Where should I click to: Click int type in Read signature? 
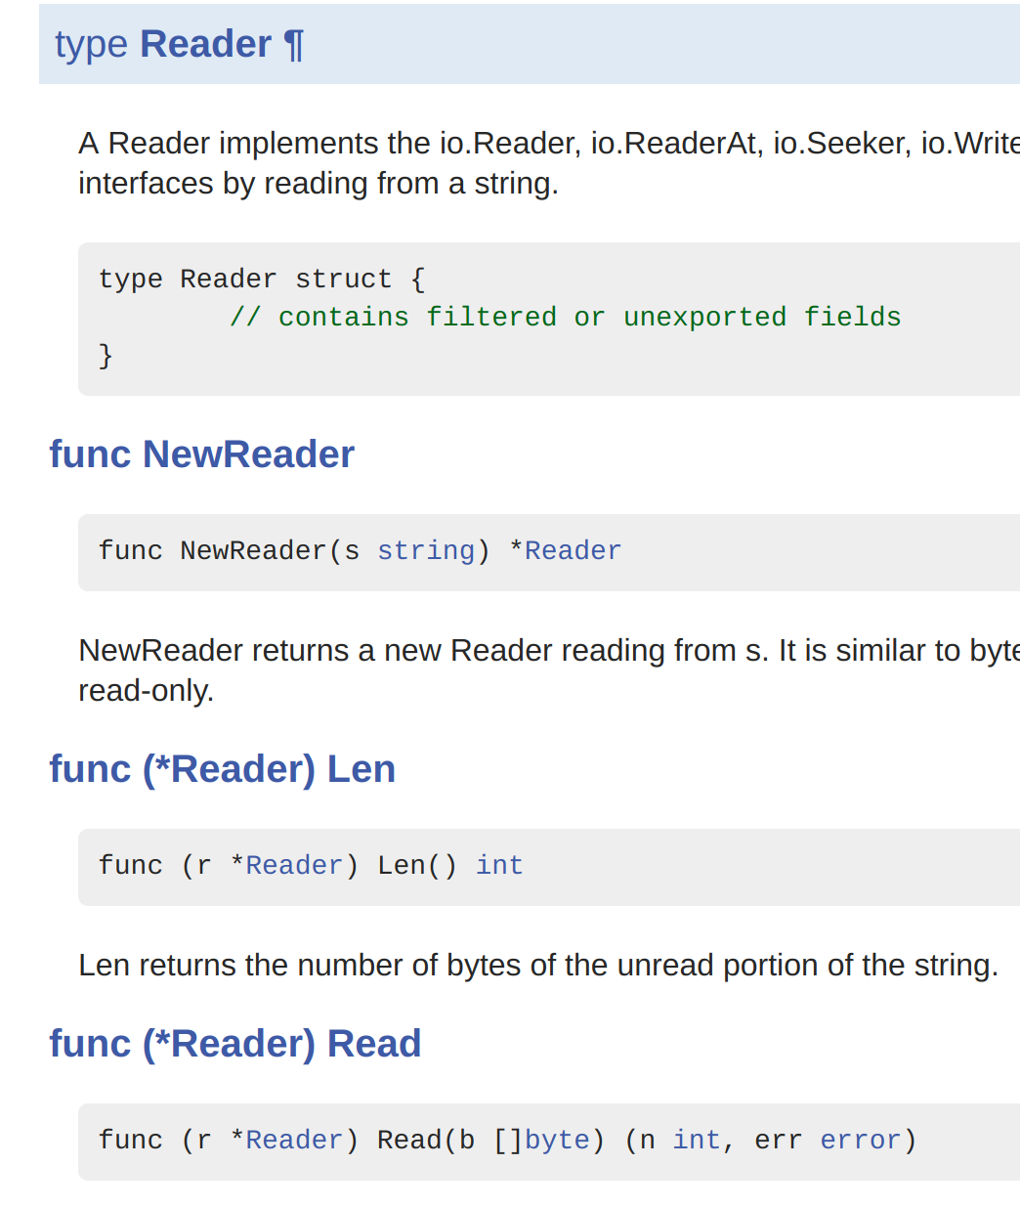[696, 1141]
